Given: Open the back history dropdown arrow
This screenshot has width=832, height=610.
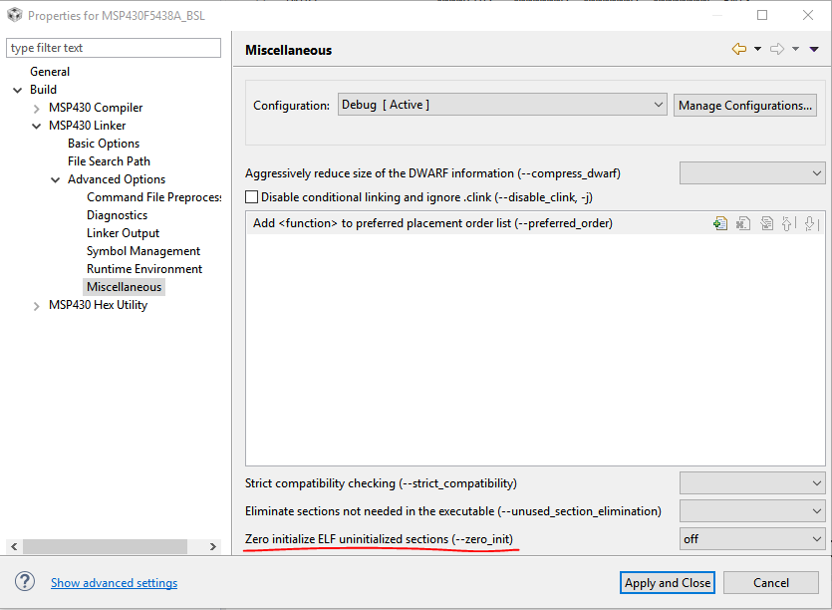Looking at the screenshot, I should 757,50.
